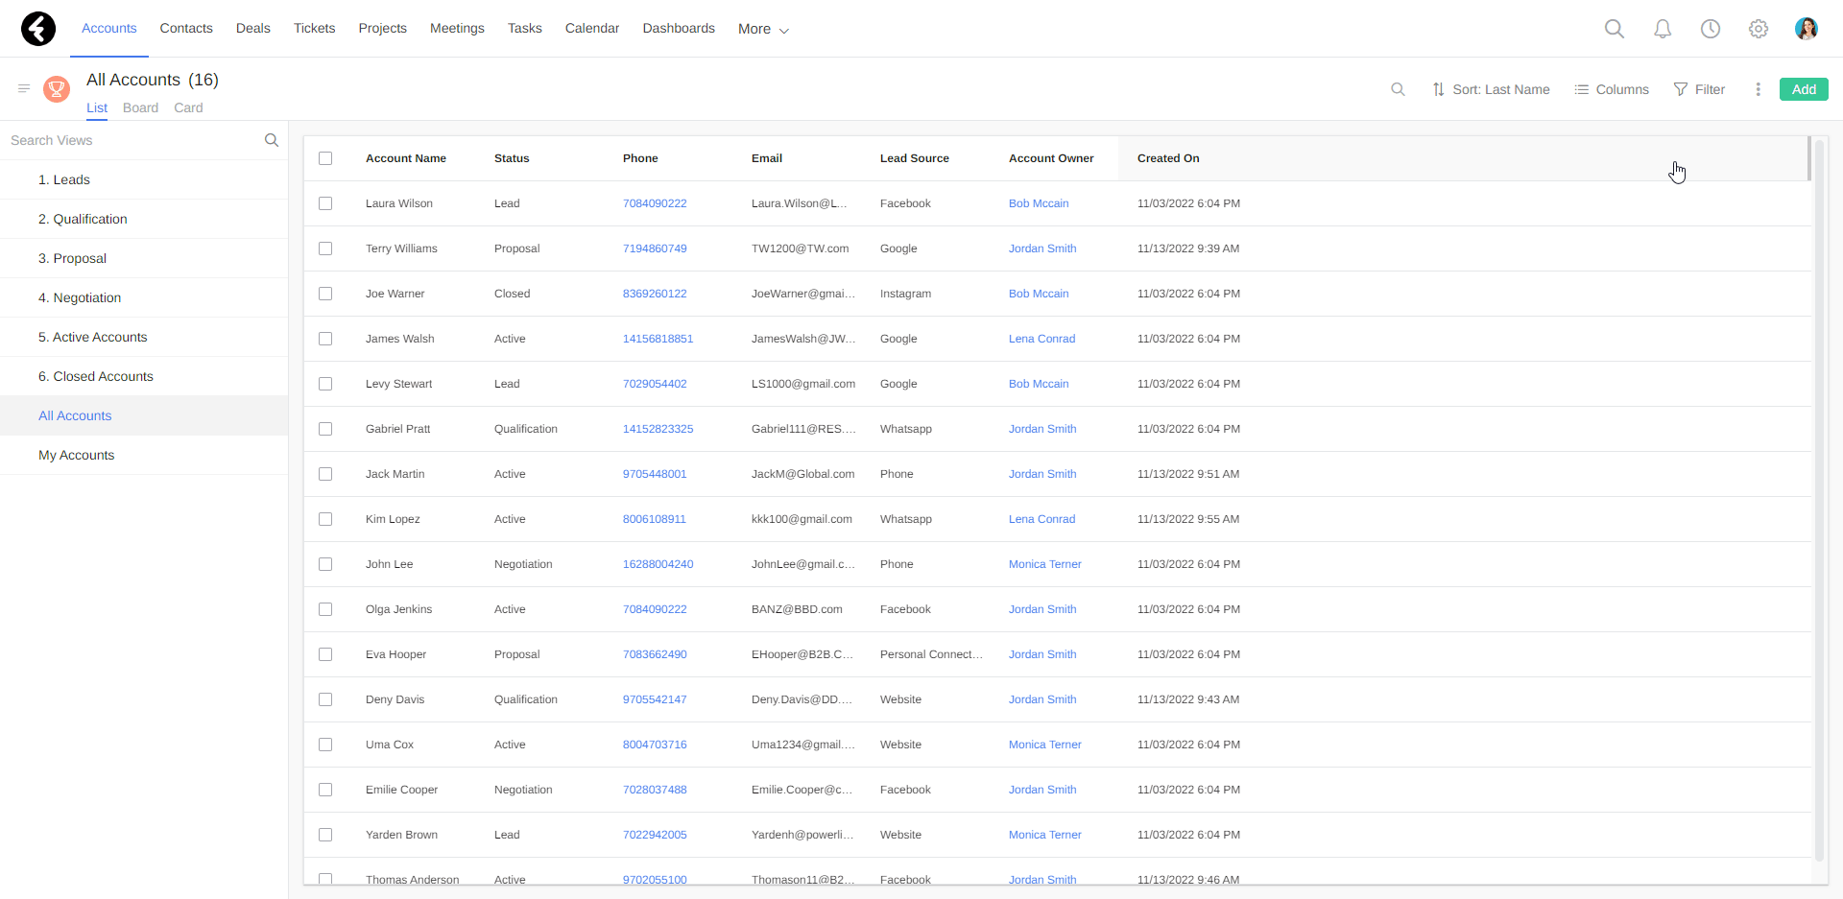The image size is (1843, 899).
Task: Open the Deals tab
Action: (x=253, y=28)
